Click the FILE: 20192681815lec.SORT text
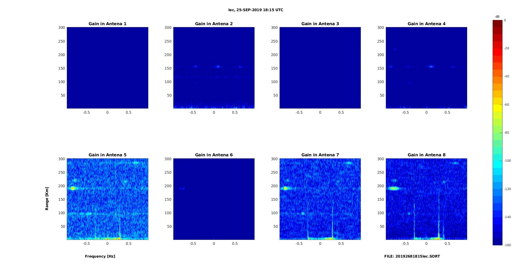 tap(412, 256)
